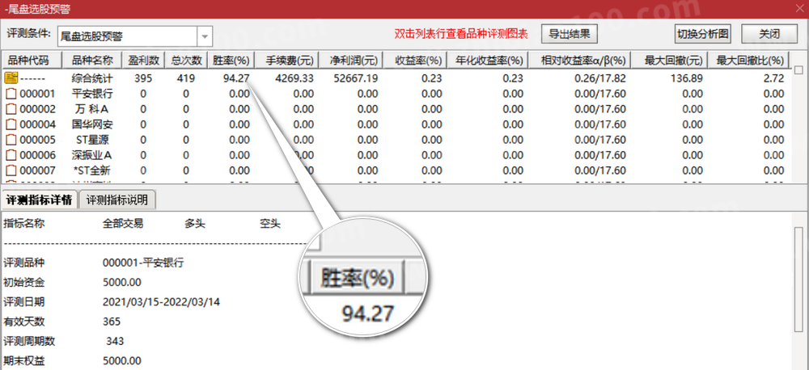Click the icon next to stock 000004
This screenshot has height=370, width=809.
11,124
